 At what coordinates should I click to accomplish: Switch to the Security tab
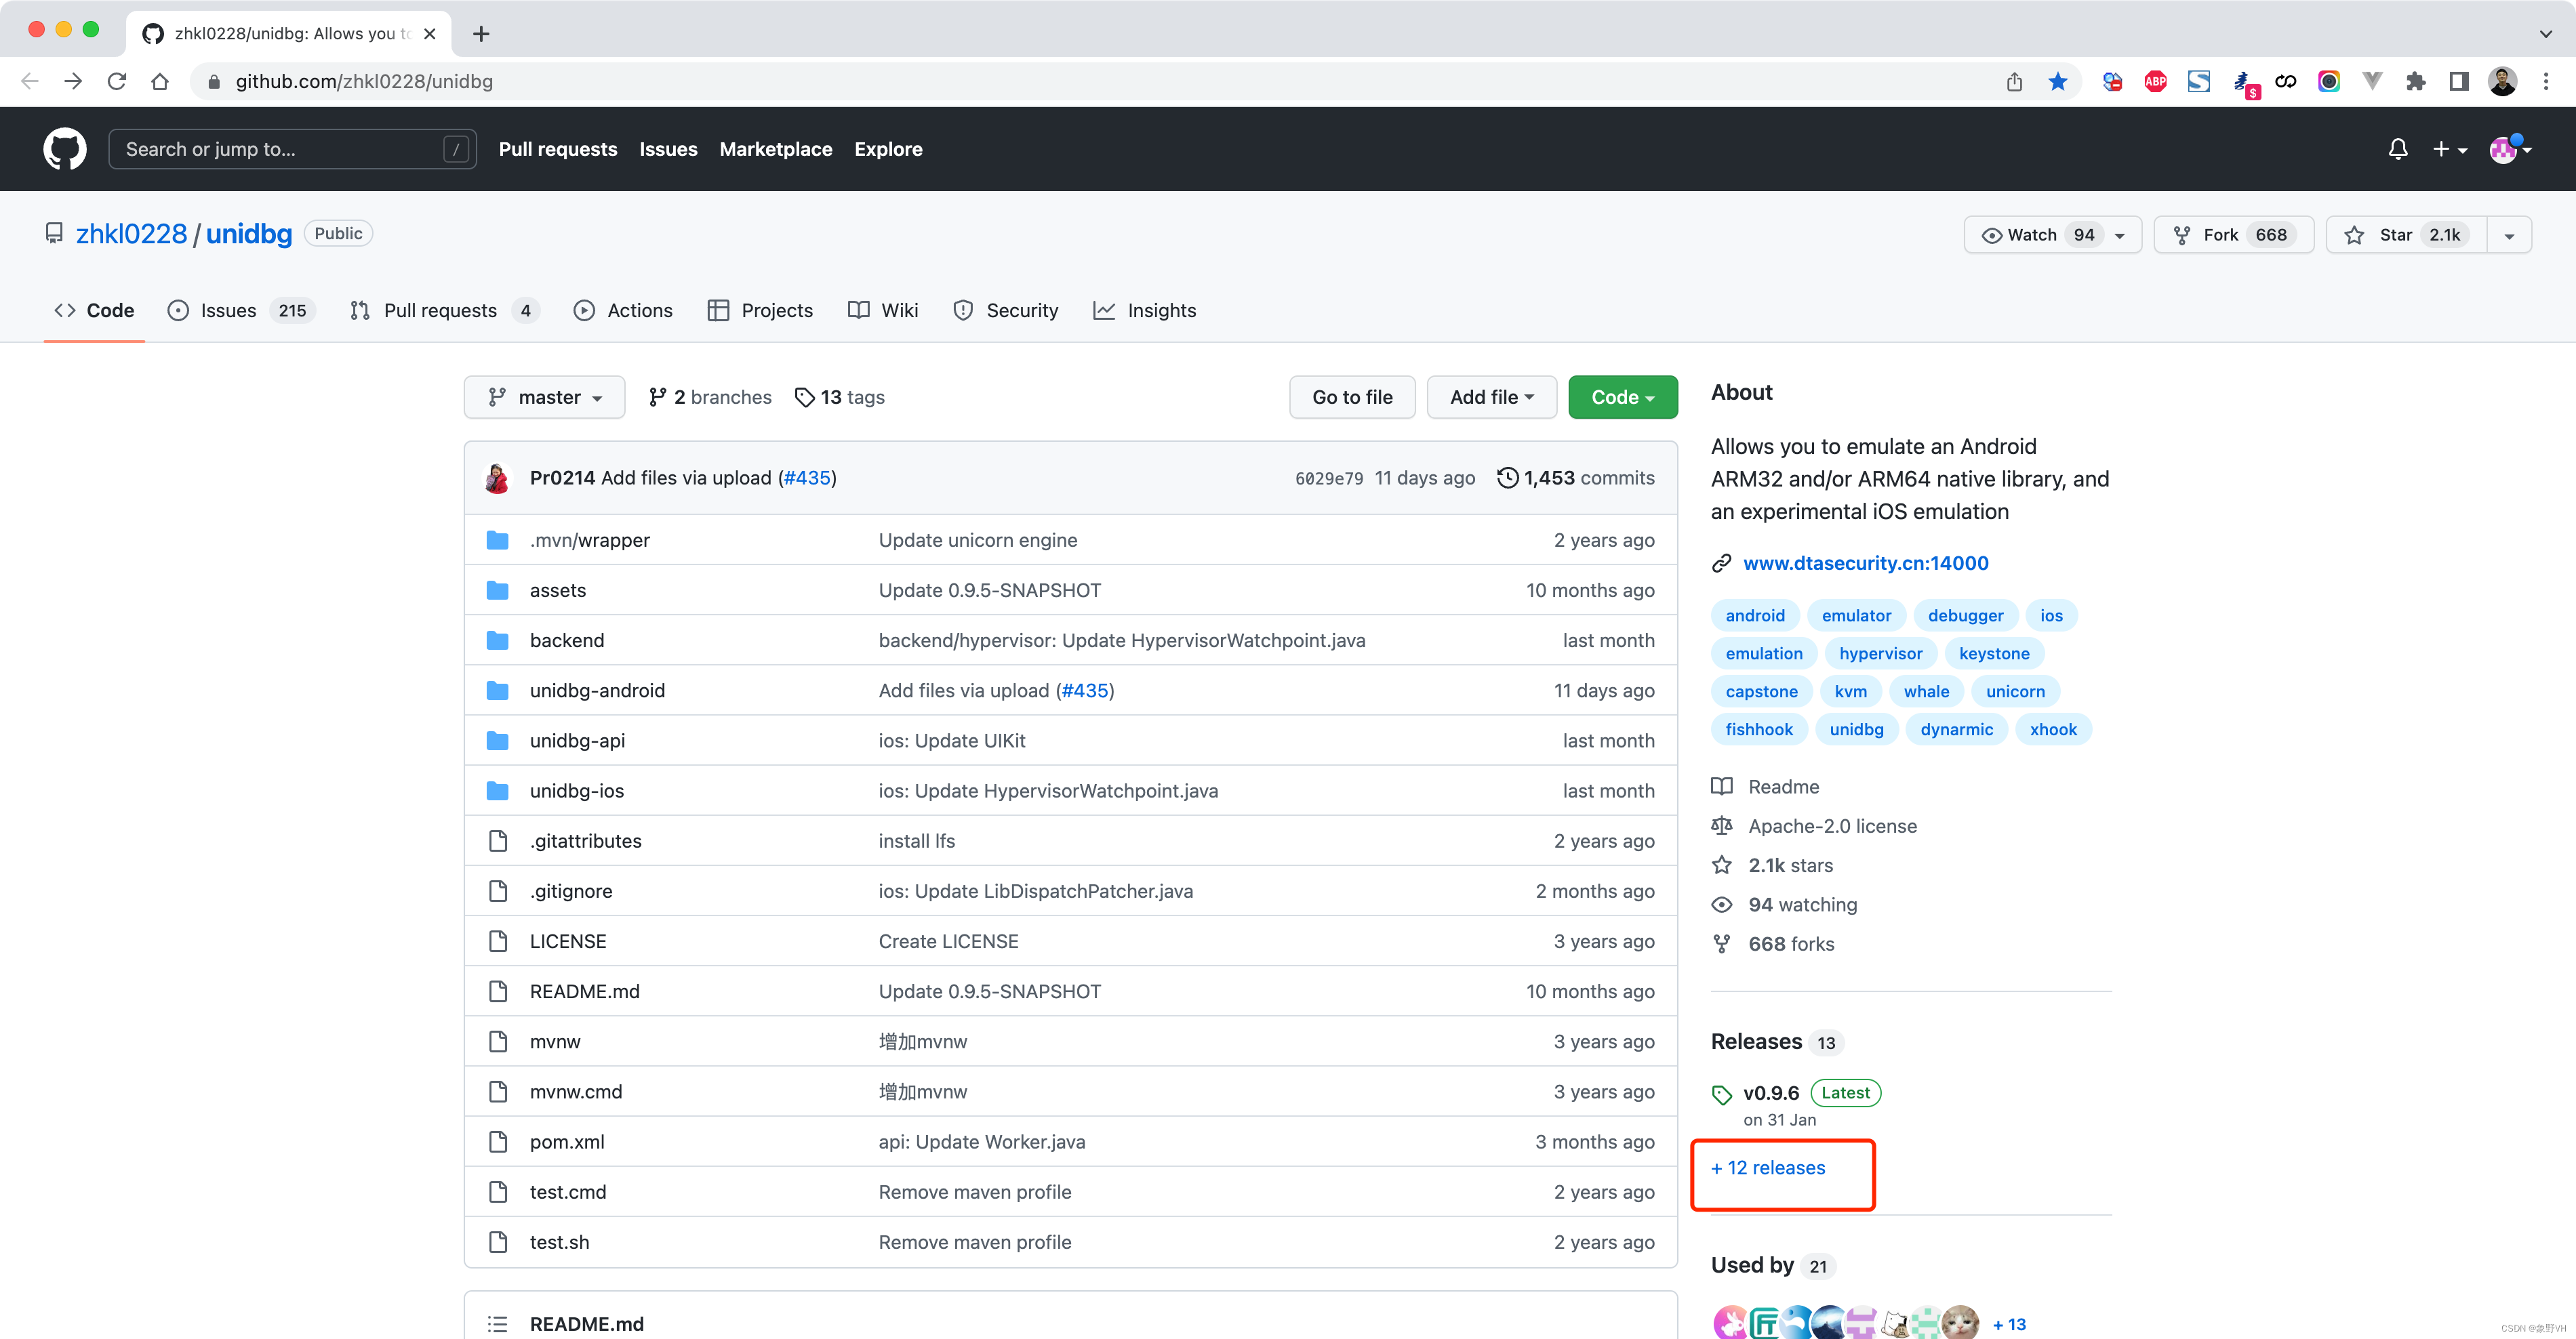[1006, 310]
